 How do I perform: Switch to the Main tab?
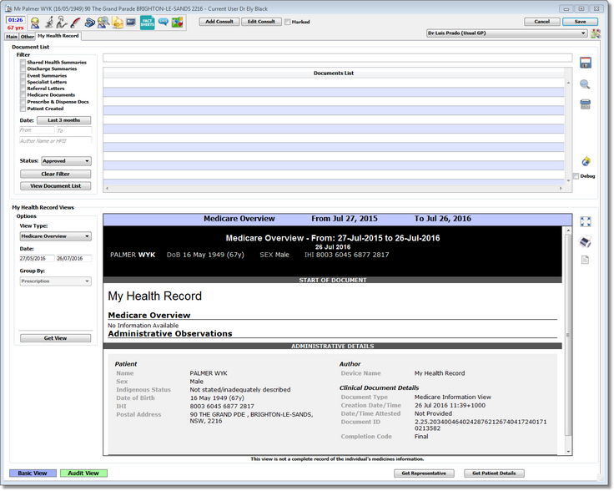12,37
